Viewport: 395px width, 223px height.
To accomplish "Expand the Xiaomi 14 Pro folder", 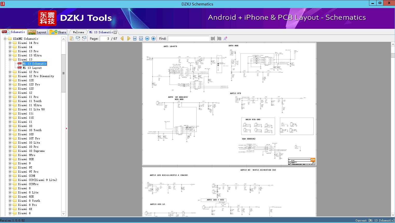I will coord(10,43).
